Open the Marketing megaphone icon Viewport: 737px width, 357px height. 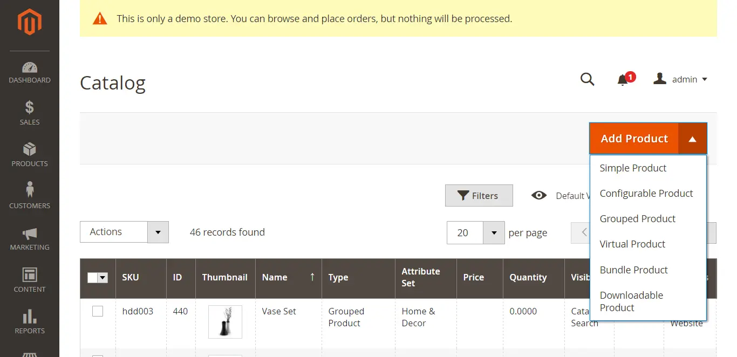pyautogui.click(x=30, y=234)
